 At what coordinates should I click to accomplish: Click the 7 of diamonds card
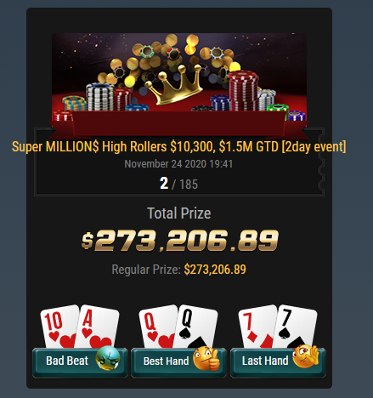tap(257, 327)
